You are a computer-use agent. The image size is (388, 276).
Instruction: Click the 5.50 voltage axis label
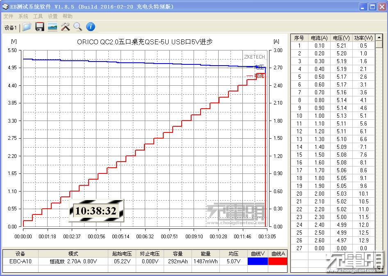[x=12, y=50]
